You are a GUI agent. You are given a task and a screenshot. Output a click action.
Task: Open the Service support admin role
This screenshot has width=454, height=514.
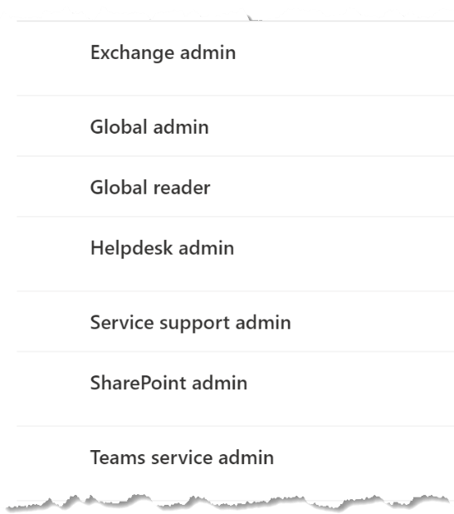point(190,323)
